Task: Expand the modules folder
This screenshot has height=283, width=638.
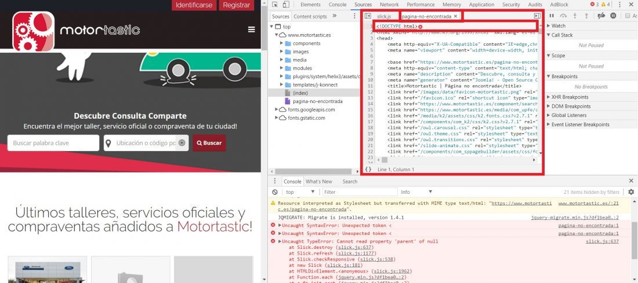Action: point(281,68)
